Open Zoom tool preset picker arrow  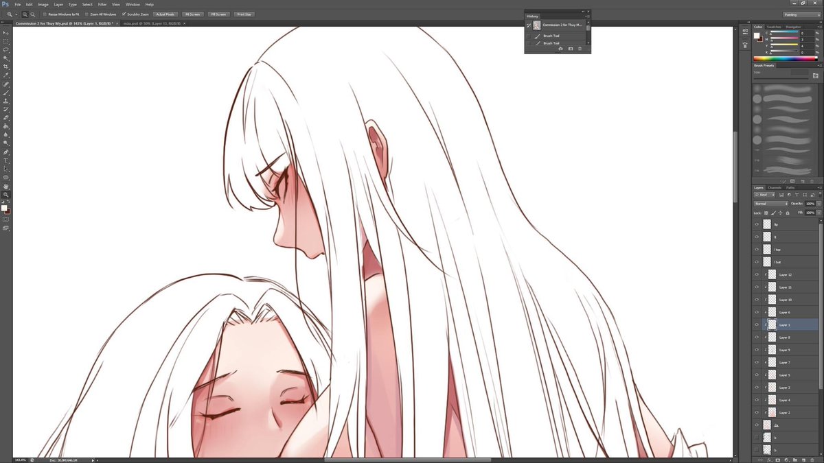click(16, 14)
